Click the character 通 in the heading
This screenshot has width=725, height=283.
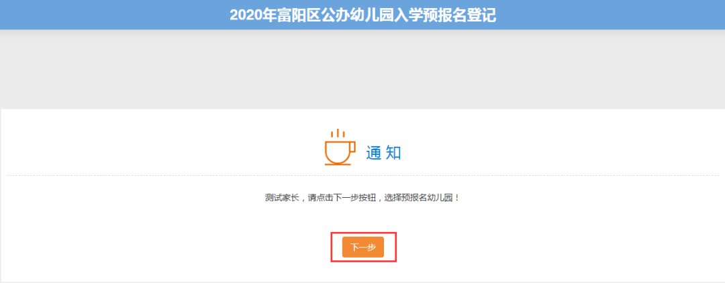coord(374,153)
